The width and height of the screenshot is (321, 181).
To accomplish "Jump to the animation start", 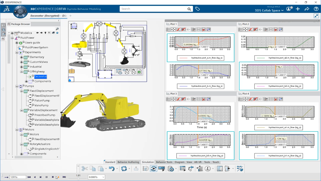I will coord(29,177).
